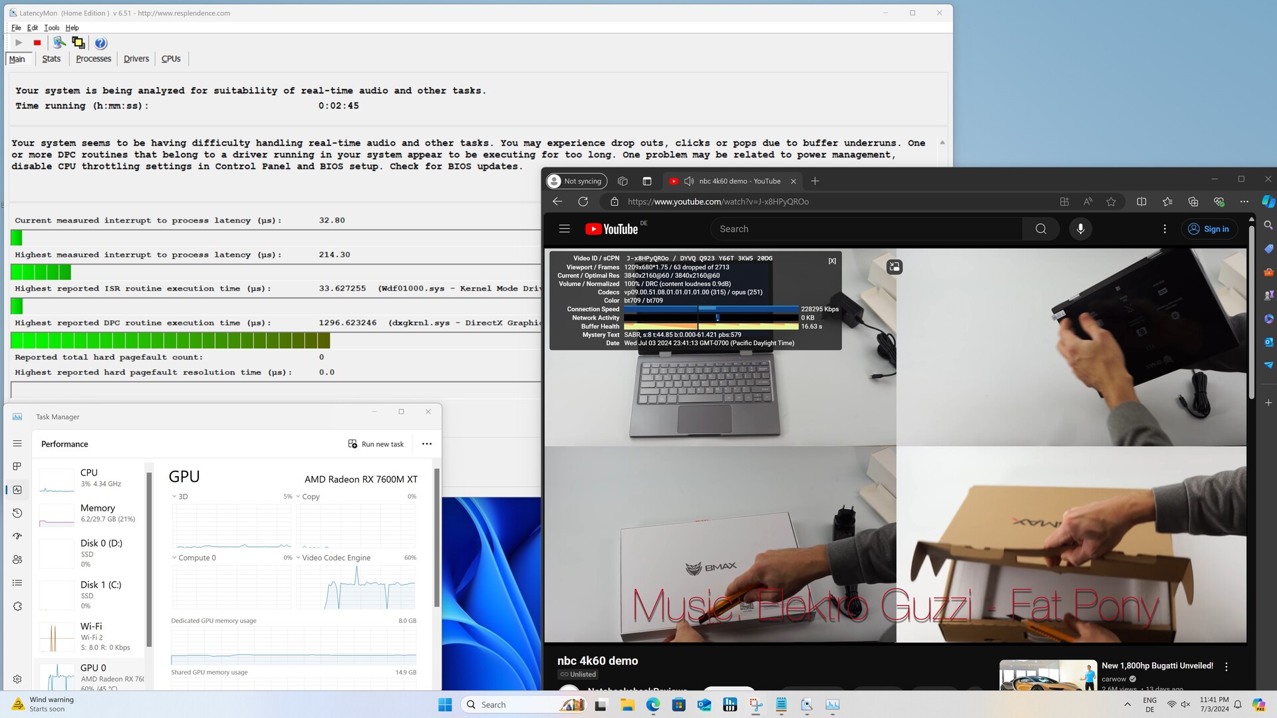Stop the LatencyMon monitor with red square
1277x718 pixels.
coord(37,43)
